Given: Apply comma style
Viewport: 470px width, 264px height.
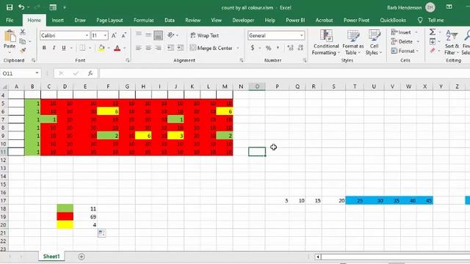Looking at the screenshot, I should click(278, 48).
